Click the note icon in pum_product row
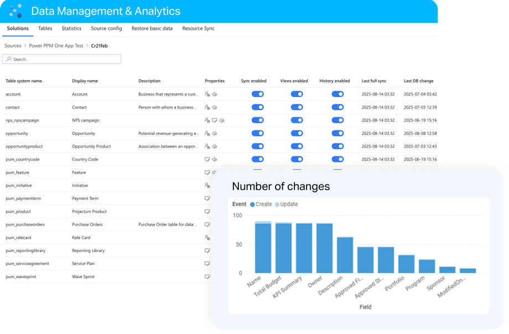 207,212
